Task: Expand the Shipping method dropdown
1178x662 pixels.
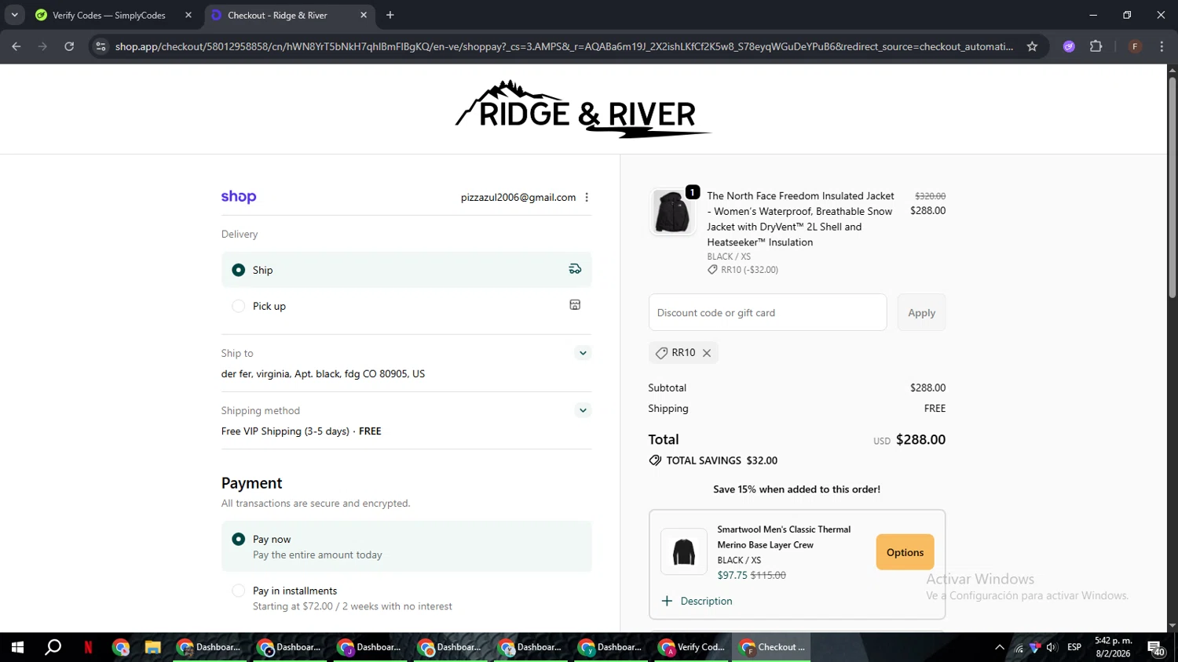Action: (583, 410)
